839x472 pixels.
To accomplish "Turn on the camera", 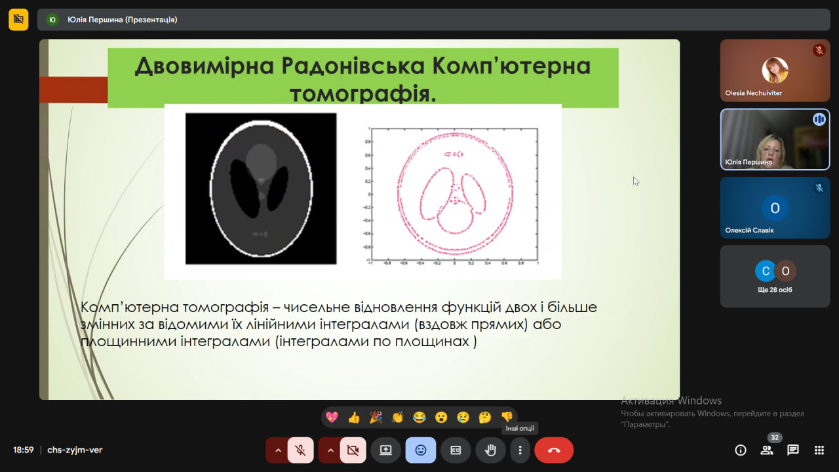I will click(353, 450).
